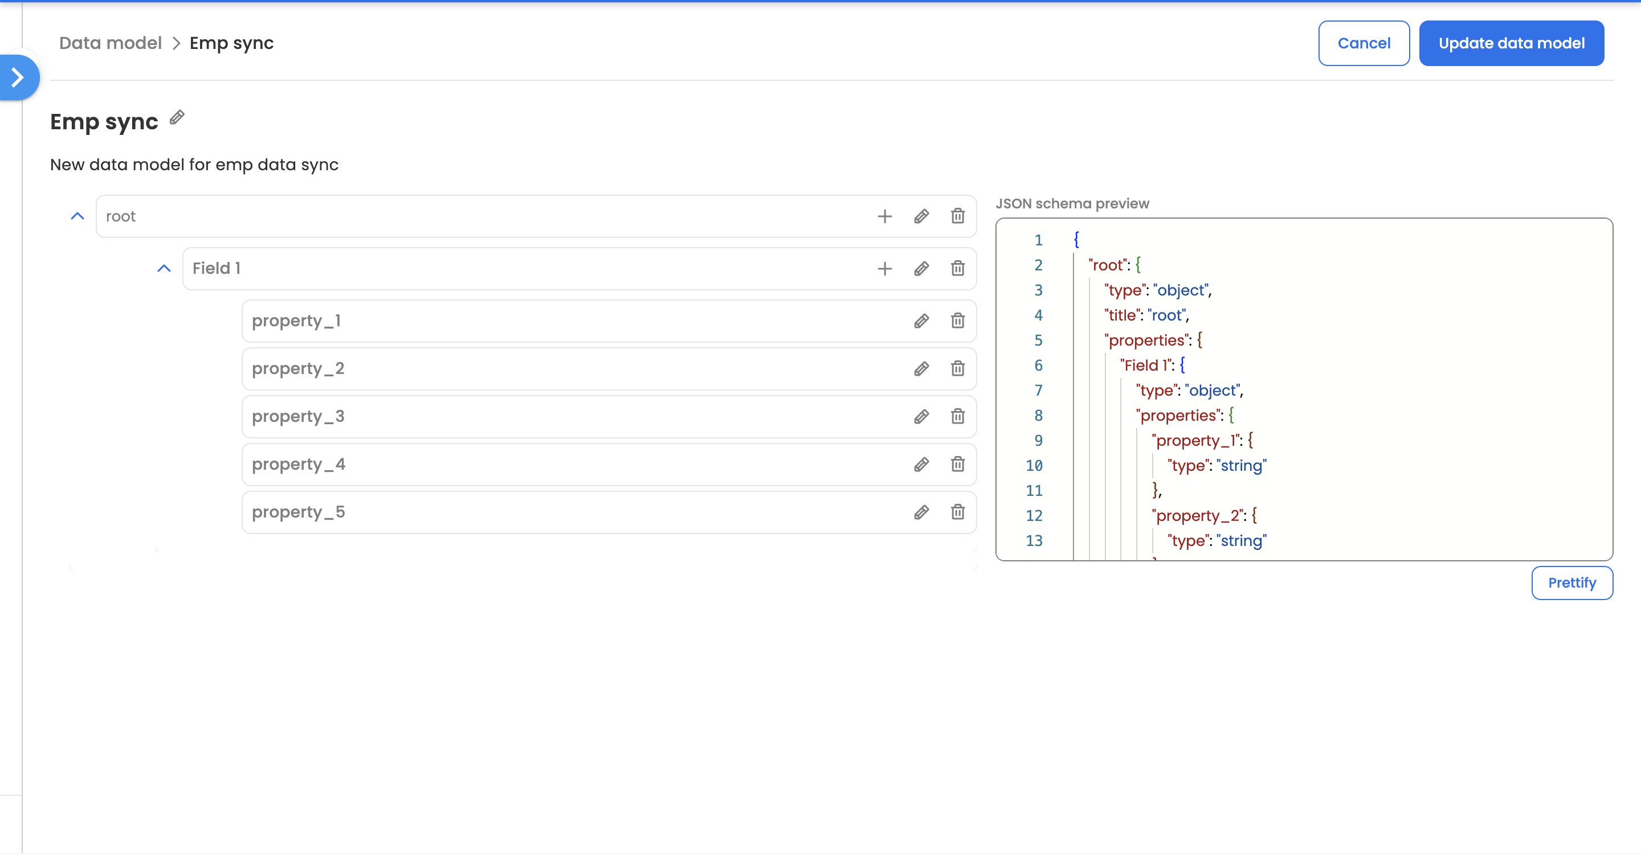This screenshot has height=854, width=1641.
Task: Delete property_2 entry
Action: [x=957, y=368]
